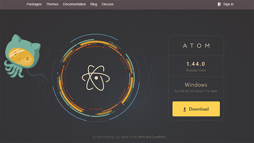This screenshot has height=143, width=254.
Task: Open the Documentation link
Action: point(74,4)
